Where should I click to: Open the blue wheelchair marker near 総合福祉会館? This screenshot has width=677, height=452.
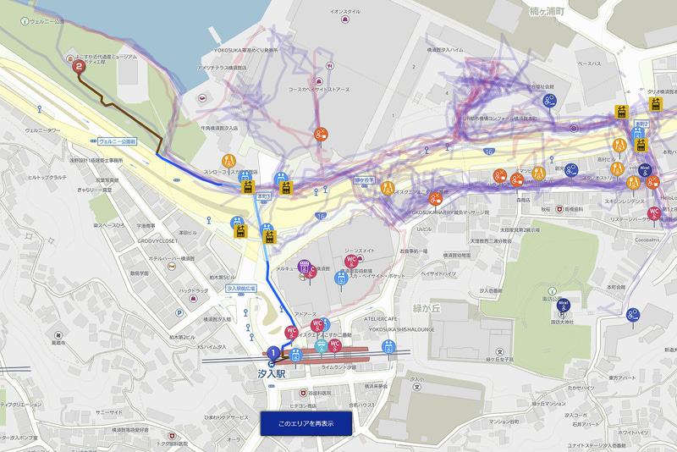coord(549,101)
